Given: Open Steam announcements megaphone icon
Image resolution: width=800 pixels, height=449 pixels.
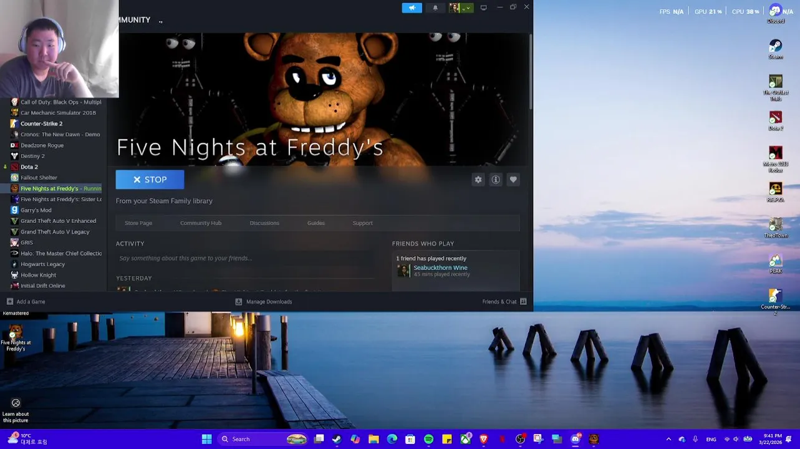Looking at the screenshot, I should coord(412,7).
